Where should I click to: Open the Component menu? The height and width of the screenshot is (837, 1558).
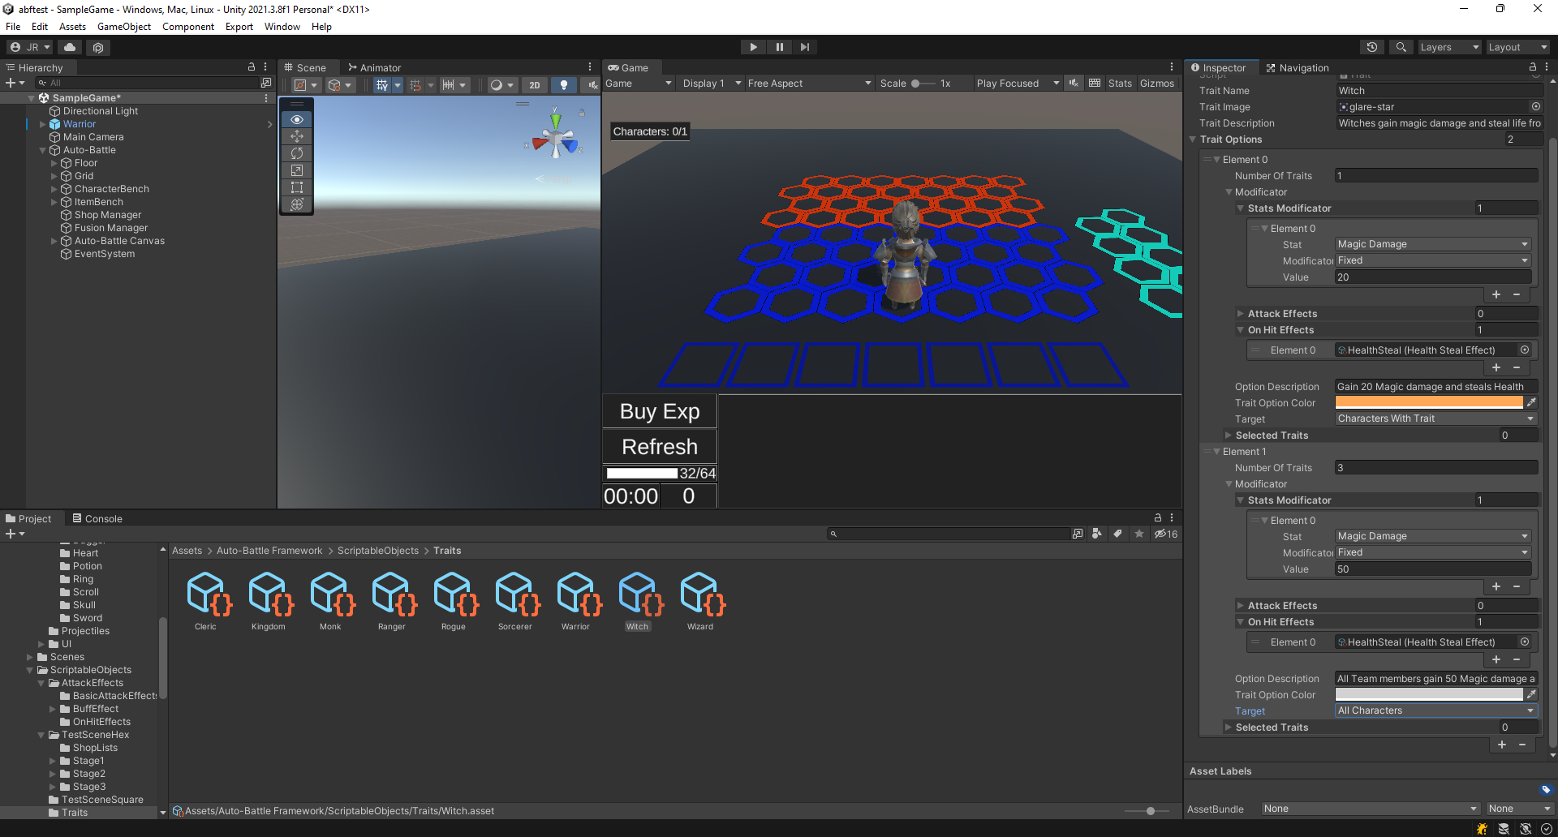188,27
